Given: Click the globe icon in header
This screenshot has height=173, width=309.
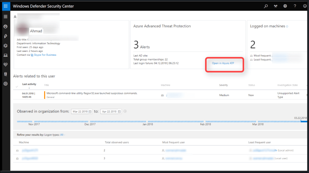Looking at the screenshot, I should click(285, 6).
